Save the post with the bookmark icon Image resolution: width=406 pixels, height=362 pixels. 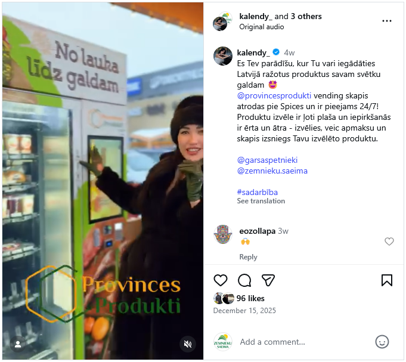[386, 280]
